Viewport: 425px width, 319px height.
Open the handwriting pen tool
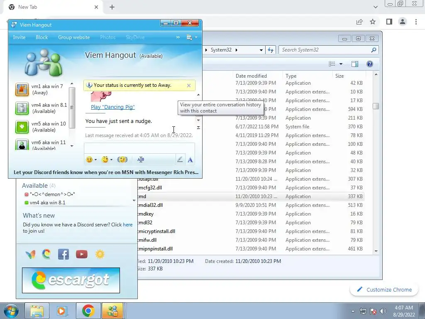(x=180, y=159)
